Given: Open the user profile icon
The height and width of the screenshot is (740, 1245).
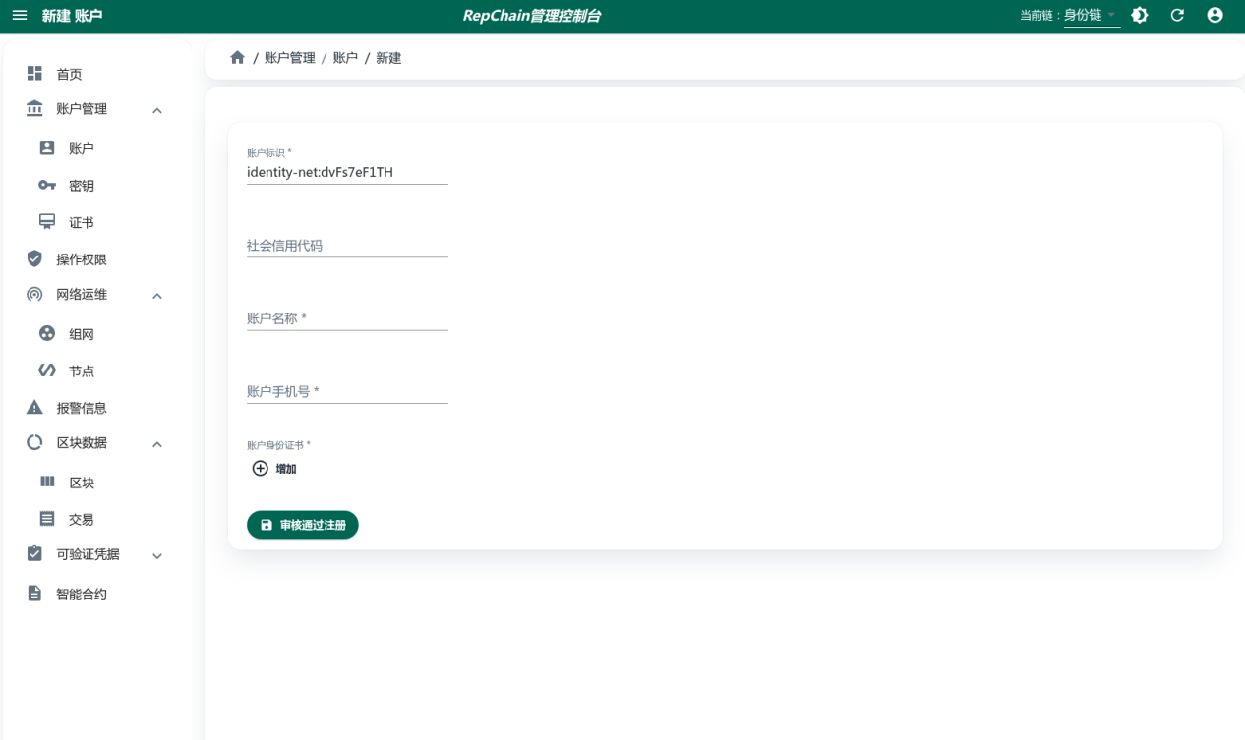Looking at the screenshot, I should [1215, 16].
